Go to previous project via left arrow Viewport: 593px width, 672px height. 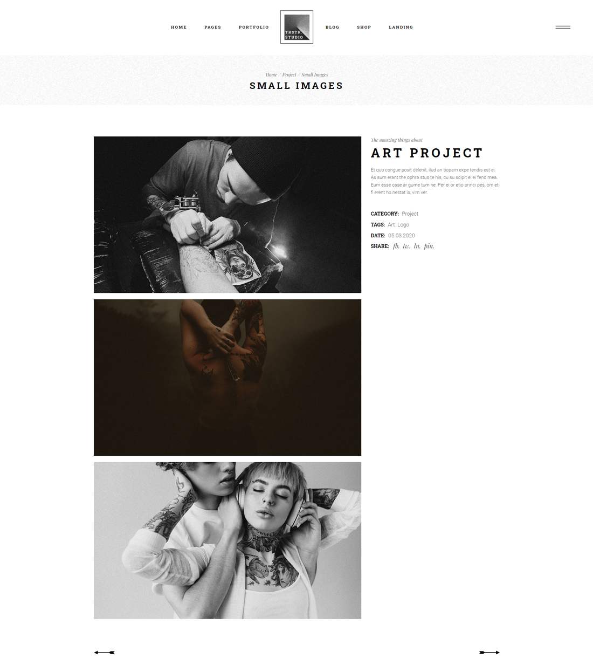105,653
